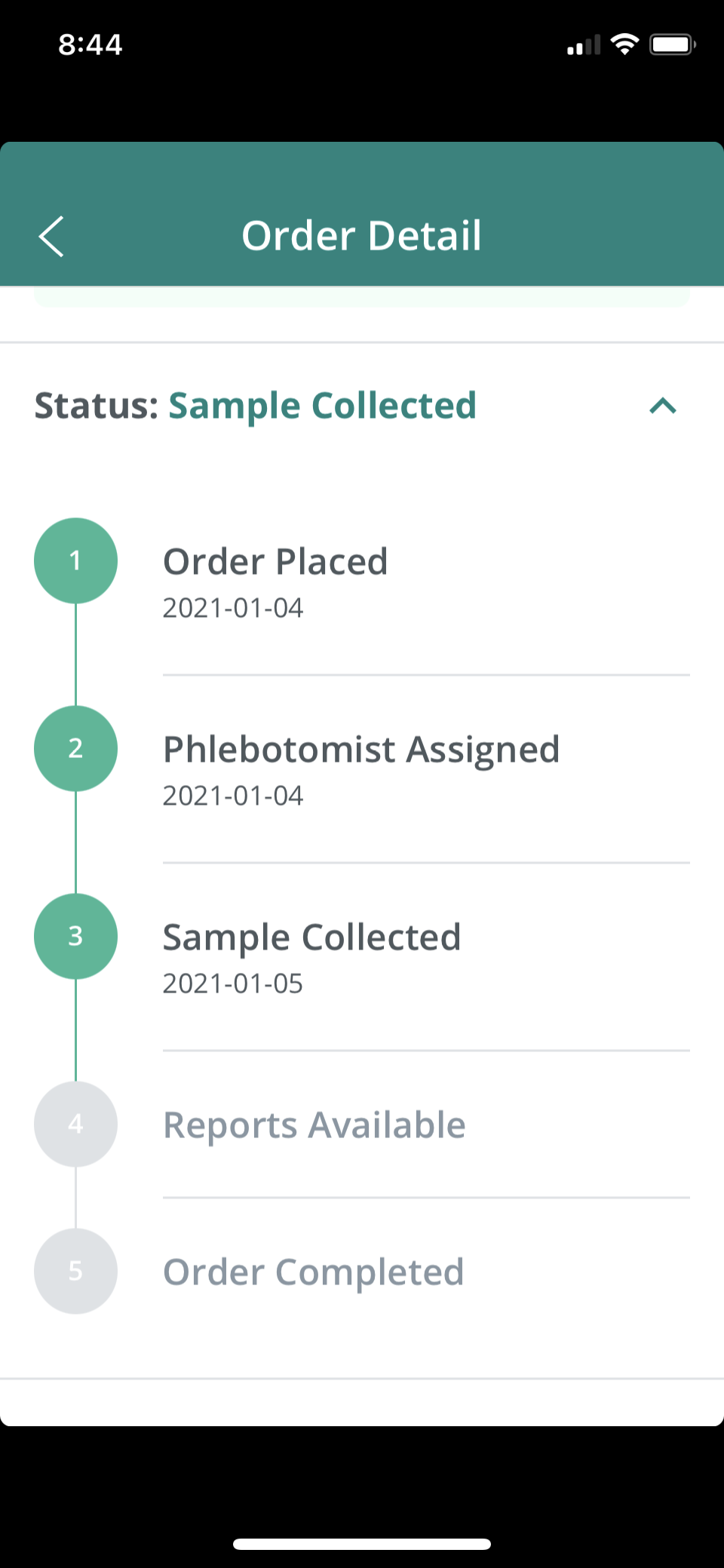Tap the step 2 circle icon
The height and width of the screenshot is (1568, 724).
click(x=75, y=748)
